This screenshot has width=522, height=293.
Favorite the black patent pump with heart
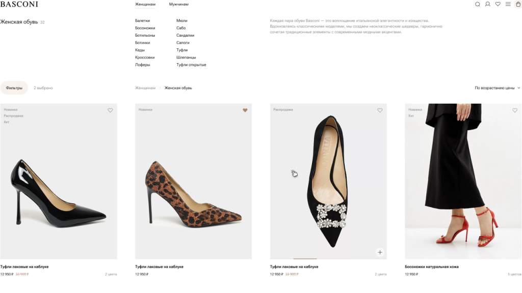pyautogui.click(x=110, y=110)
